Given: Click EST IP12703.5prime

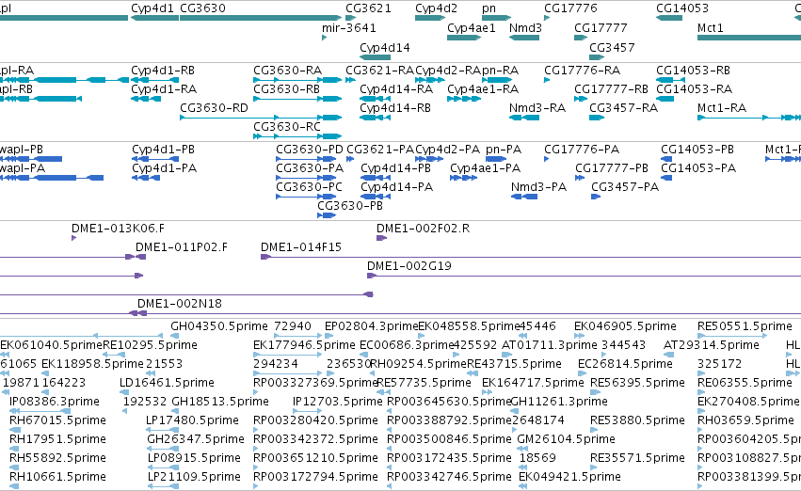Looking at the screenshot, I should coord(338,403).
